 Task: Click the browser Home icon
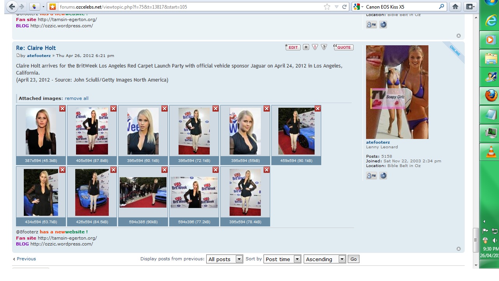455,7
